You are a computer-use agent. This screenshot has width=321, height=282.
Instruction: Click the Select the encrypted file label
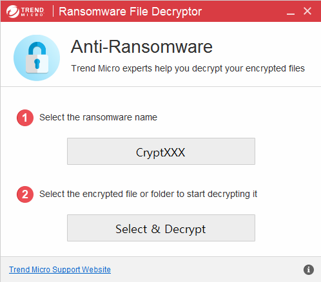click(148, 194)
